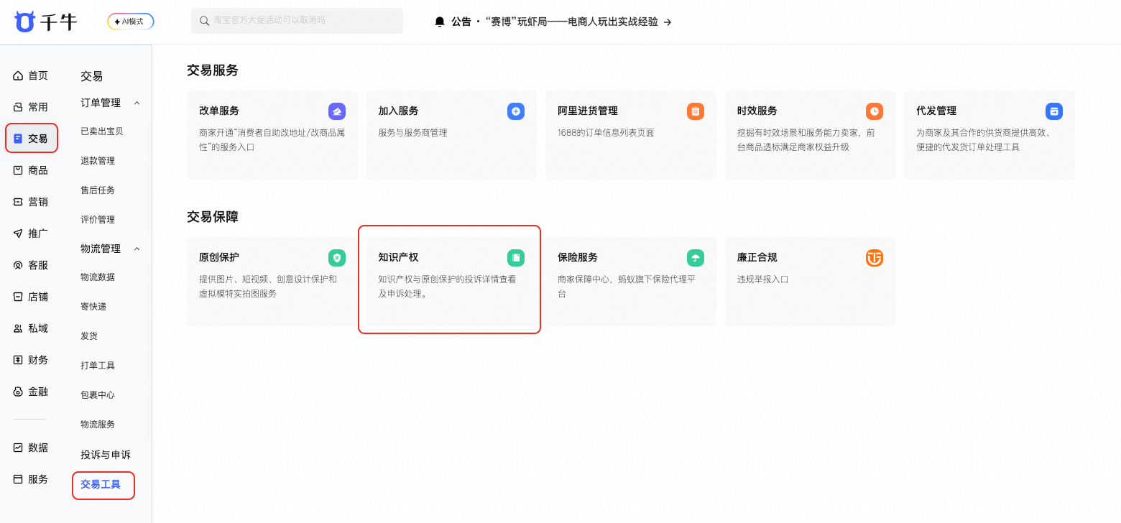Enable the AI模式 toggle button
Screen dimensions: 1121x523
coord(131,22)
